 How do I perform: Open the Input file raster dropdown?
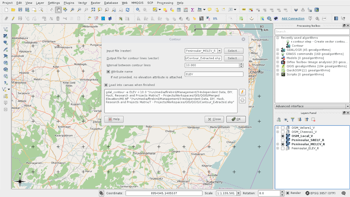pos(219,51)
